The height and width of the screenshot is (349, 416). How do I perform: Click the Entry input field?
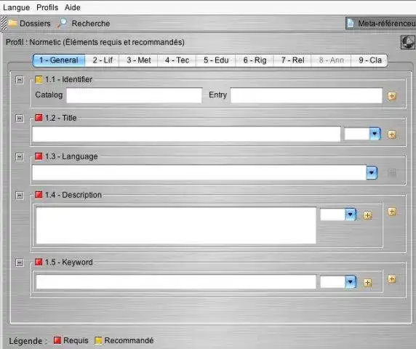[x=306, y=95]
